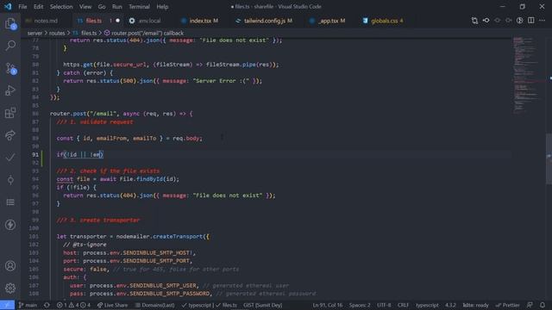Open the git commit graph icon in activity bar
Screen dimensions: 552x310
10,180
